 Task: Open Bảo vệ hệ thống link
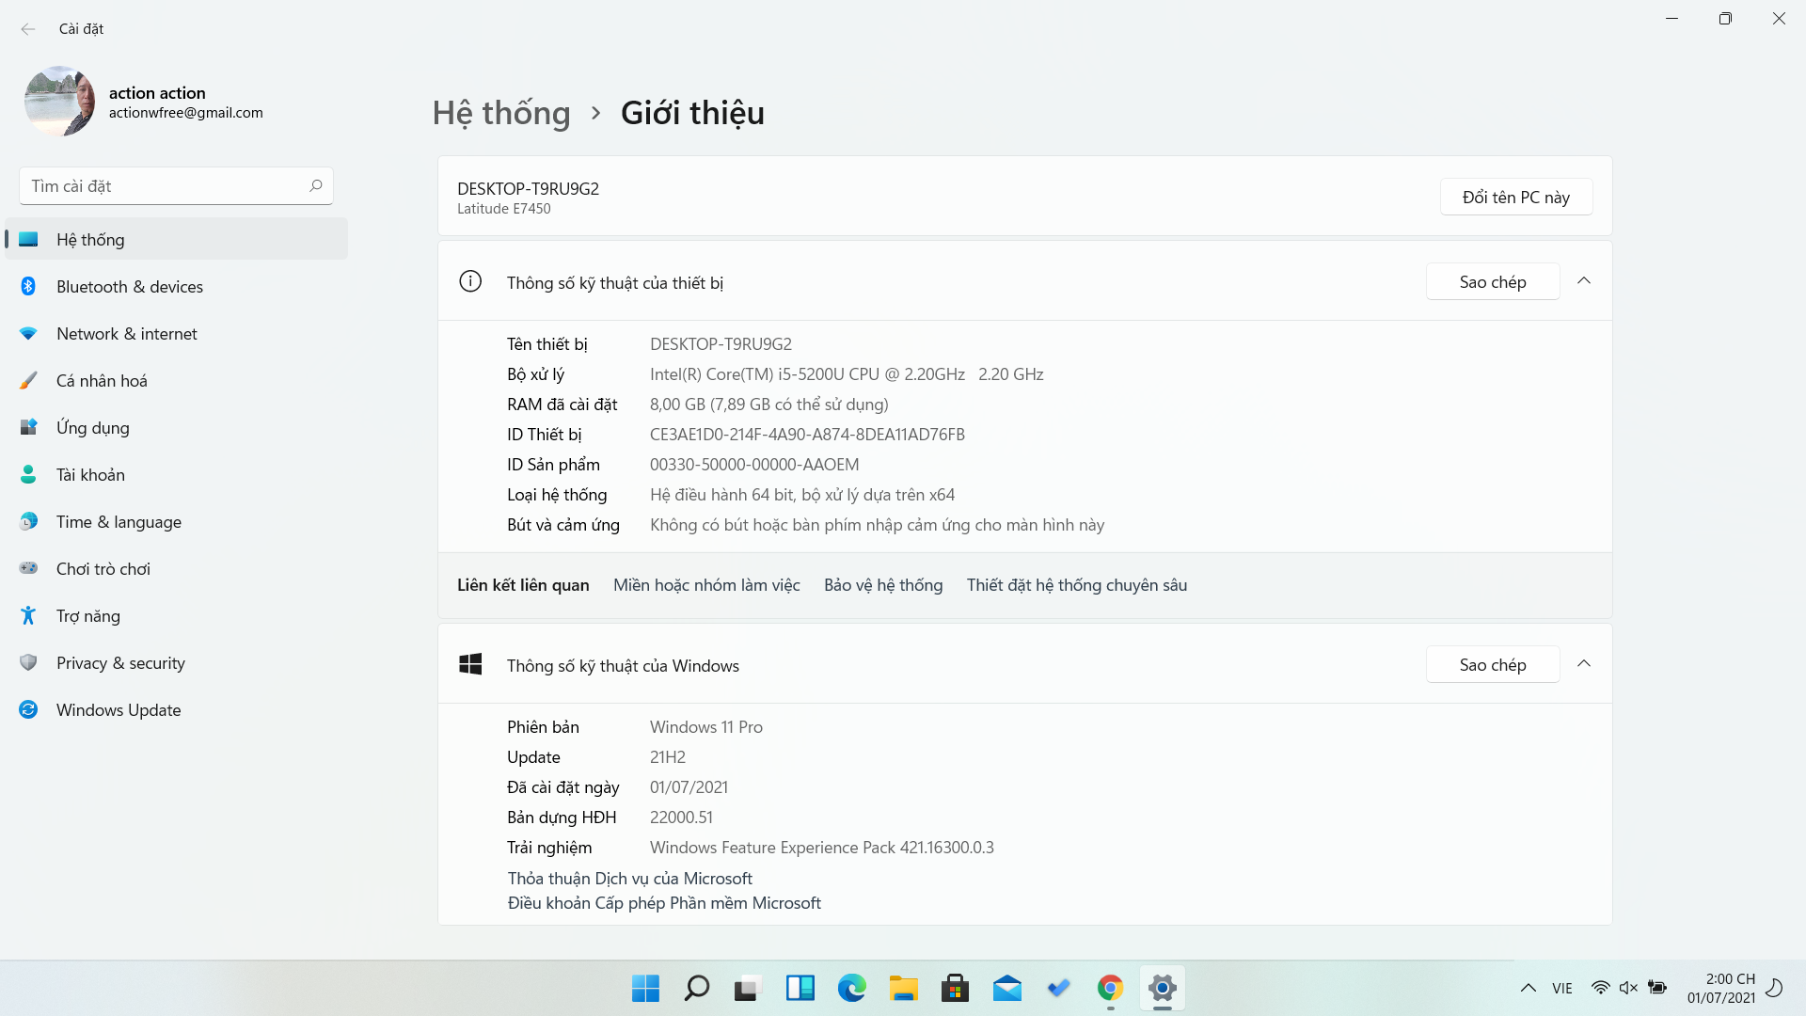883,585
